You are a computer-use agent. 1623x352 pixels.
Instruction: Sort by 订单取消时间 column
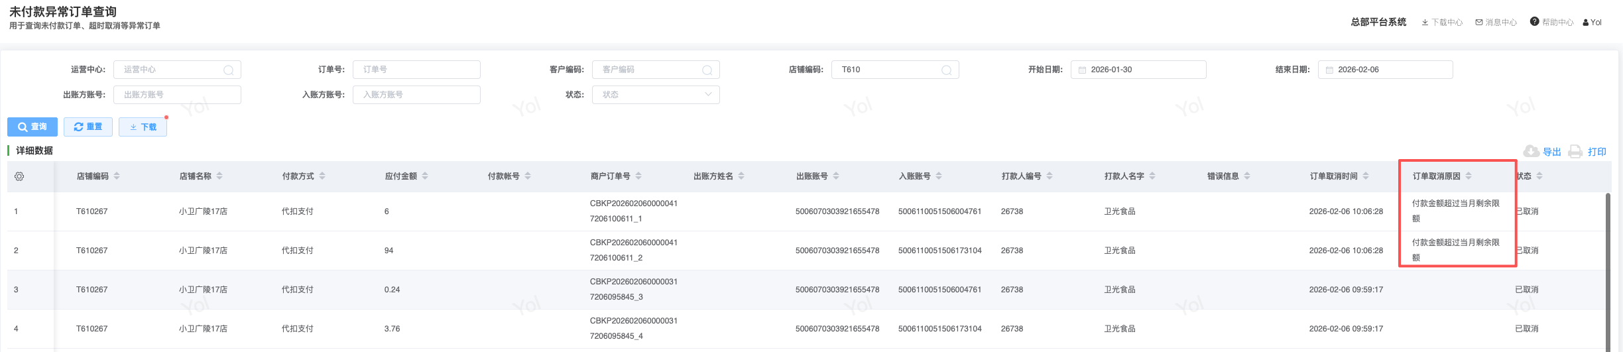(x=1366, y=176)
